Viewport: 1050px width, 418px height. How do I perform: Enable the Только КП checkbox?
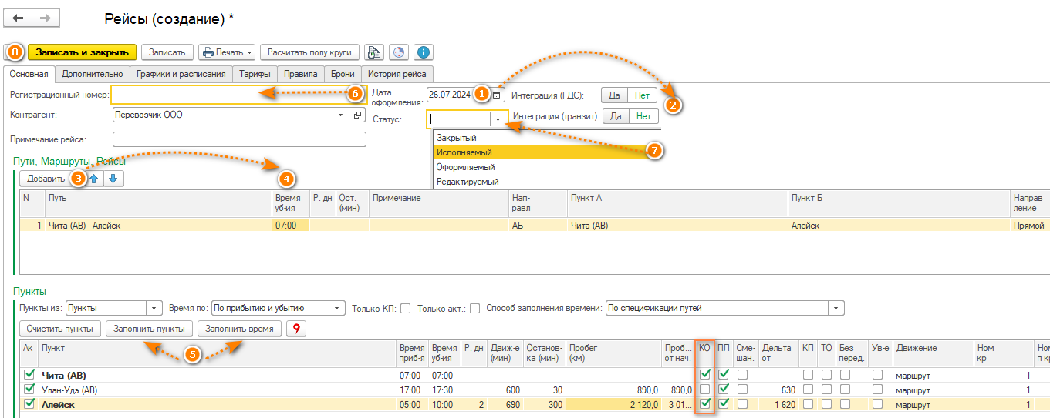[405, 308]
